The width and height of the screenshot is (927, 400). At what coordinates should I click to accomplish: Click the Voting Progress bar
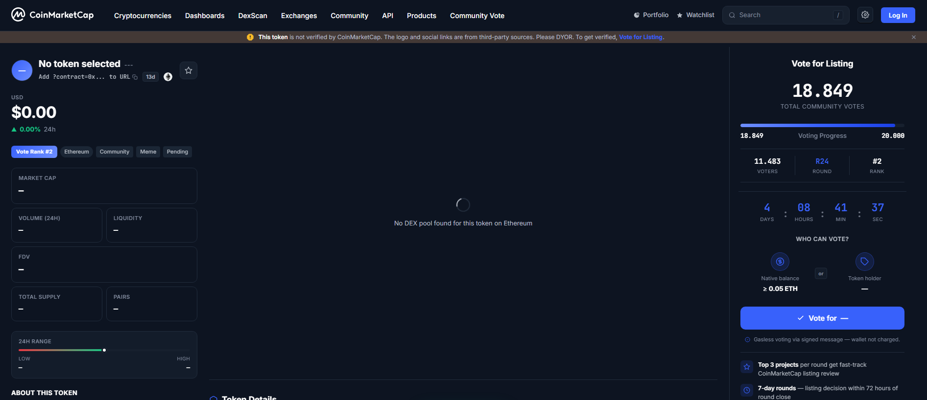822,126
